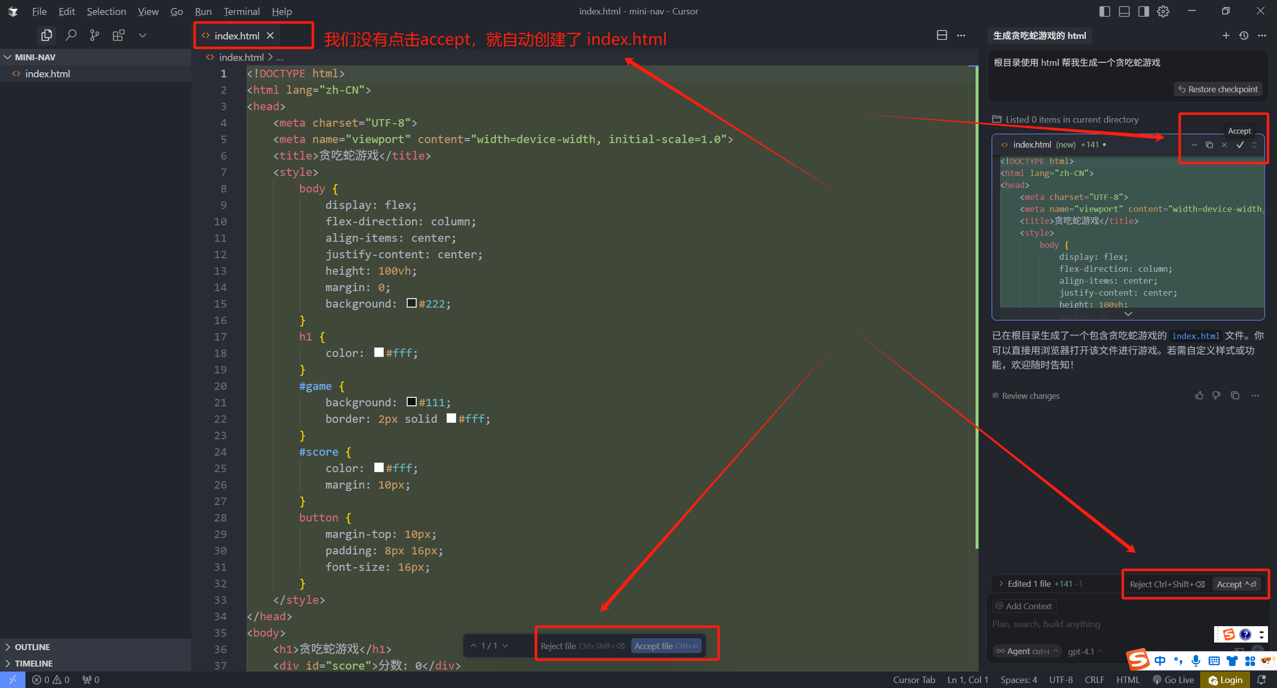Click Reject file in editor bar

click(582, 646)
